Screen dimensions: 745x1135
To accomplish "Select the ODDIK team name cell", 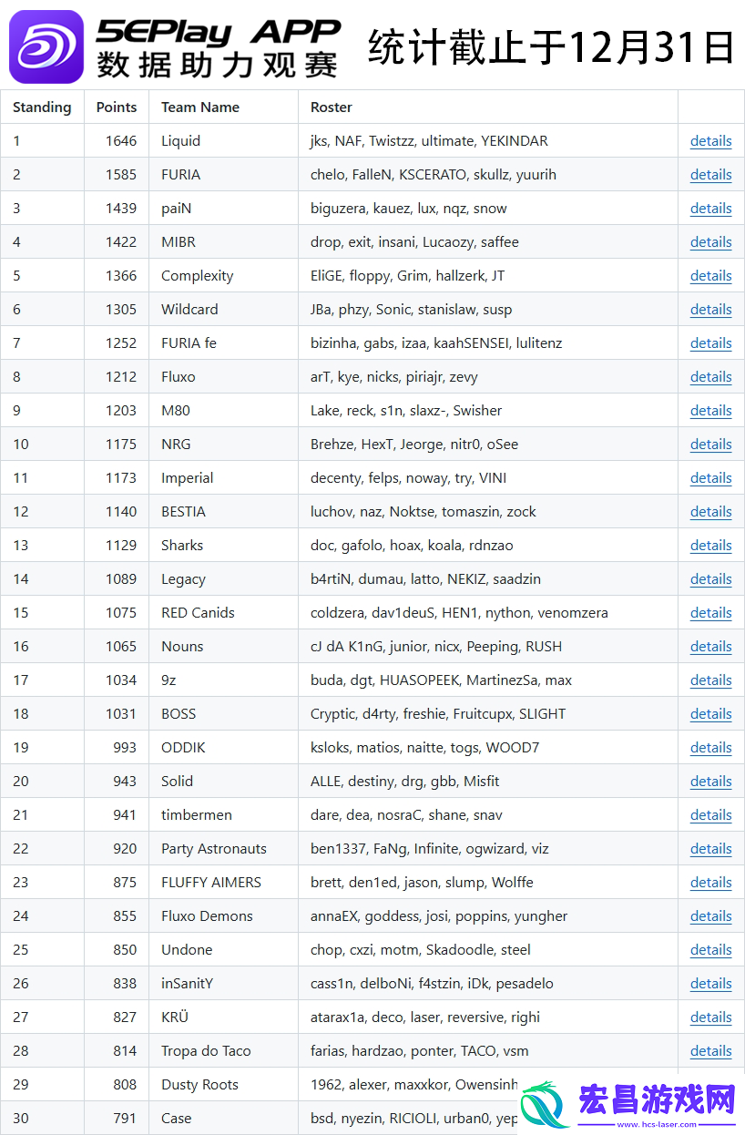I will coord(224,748).
